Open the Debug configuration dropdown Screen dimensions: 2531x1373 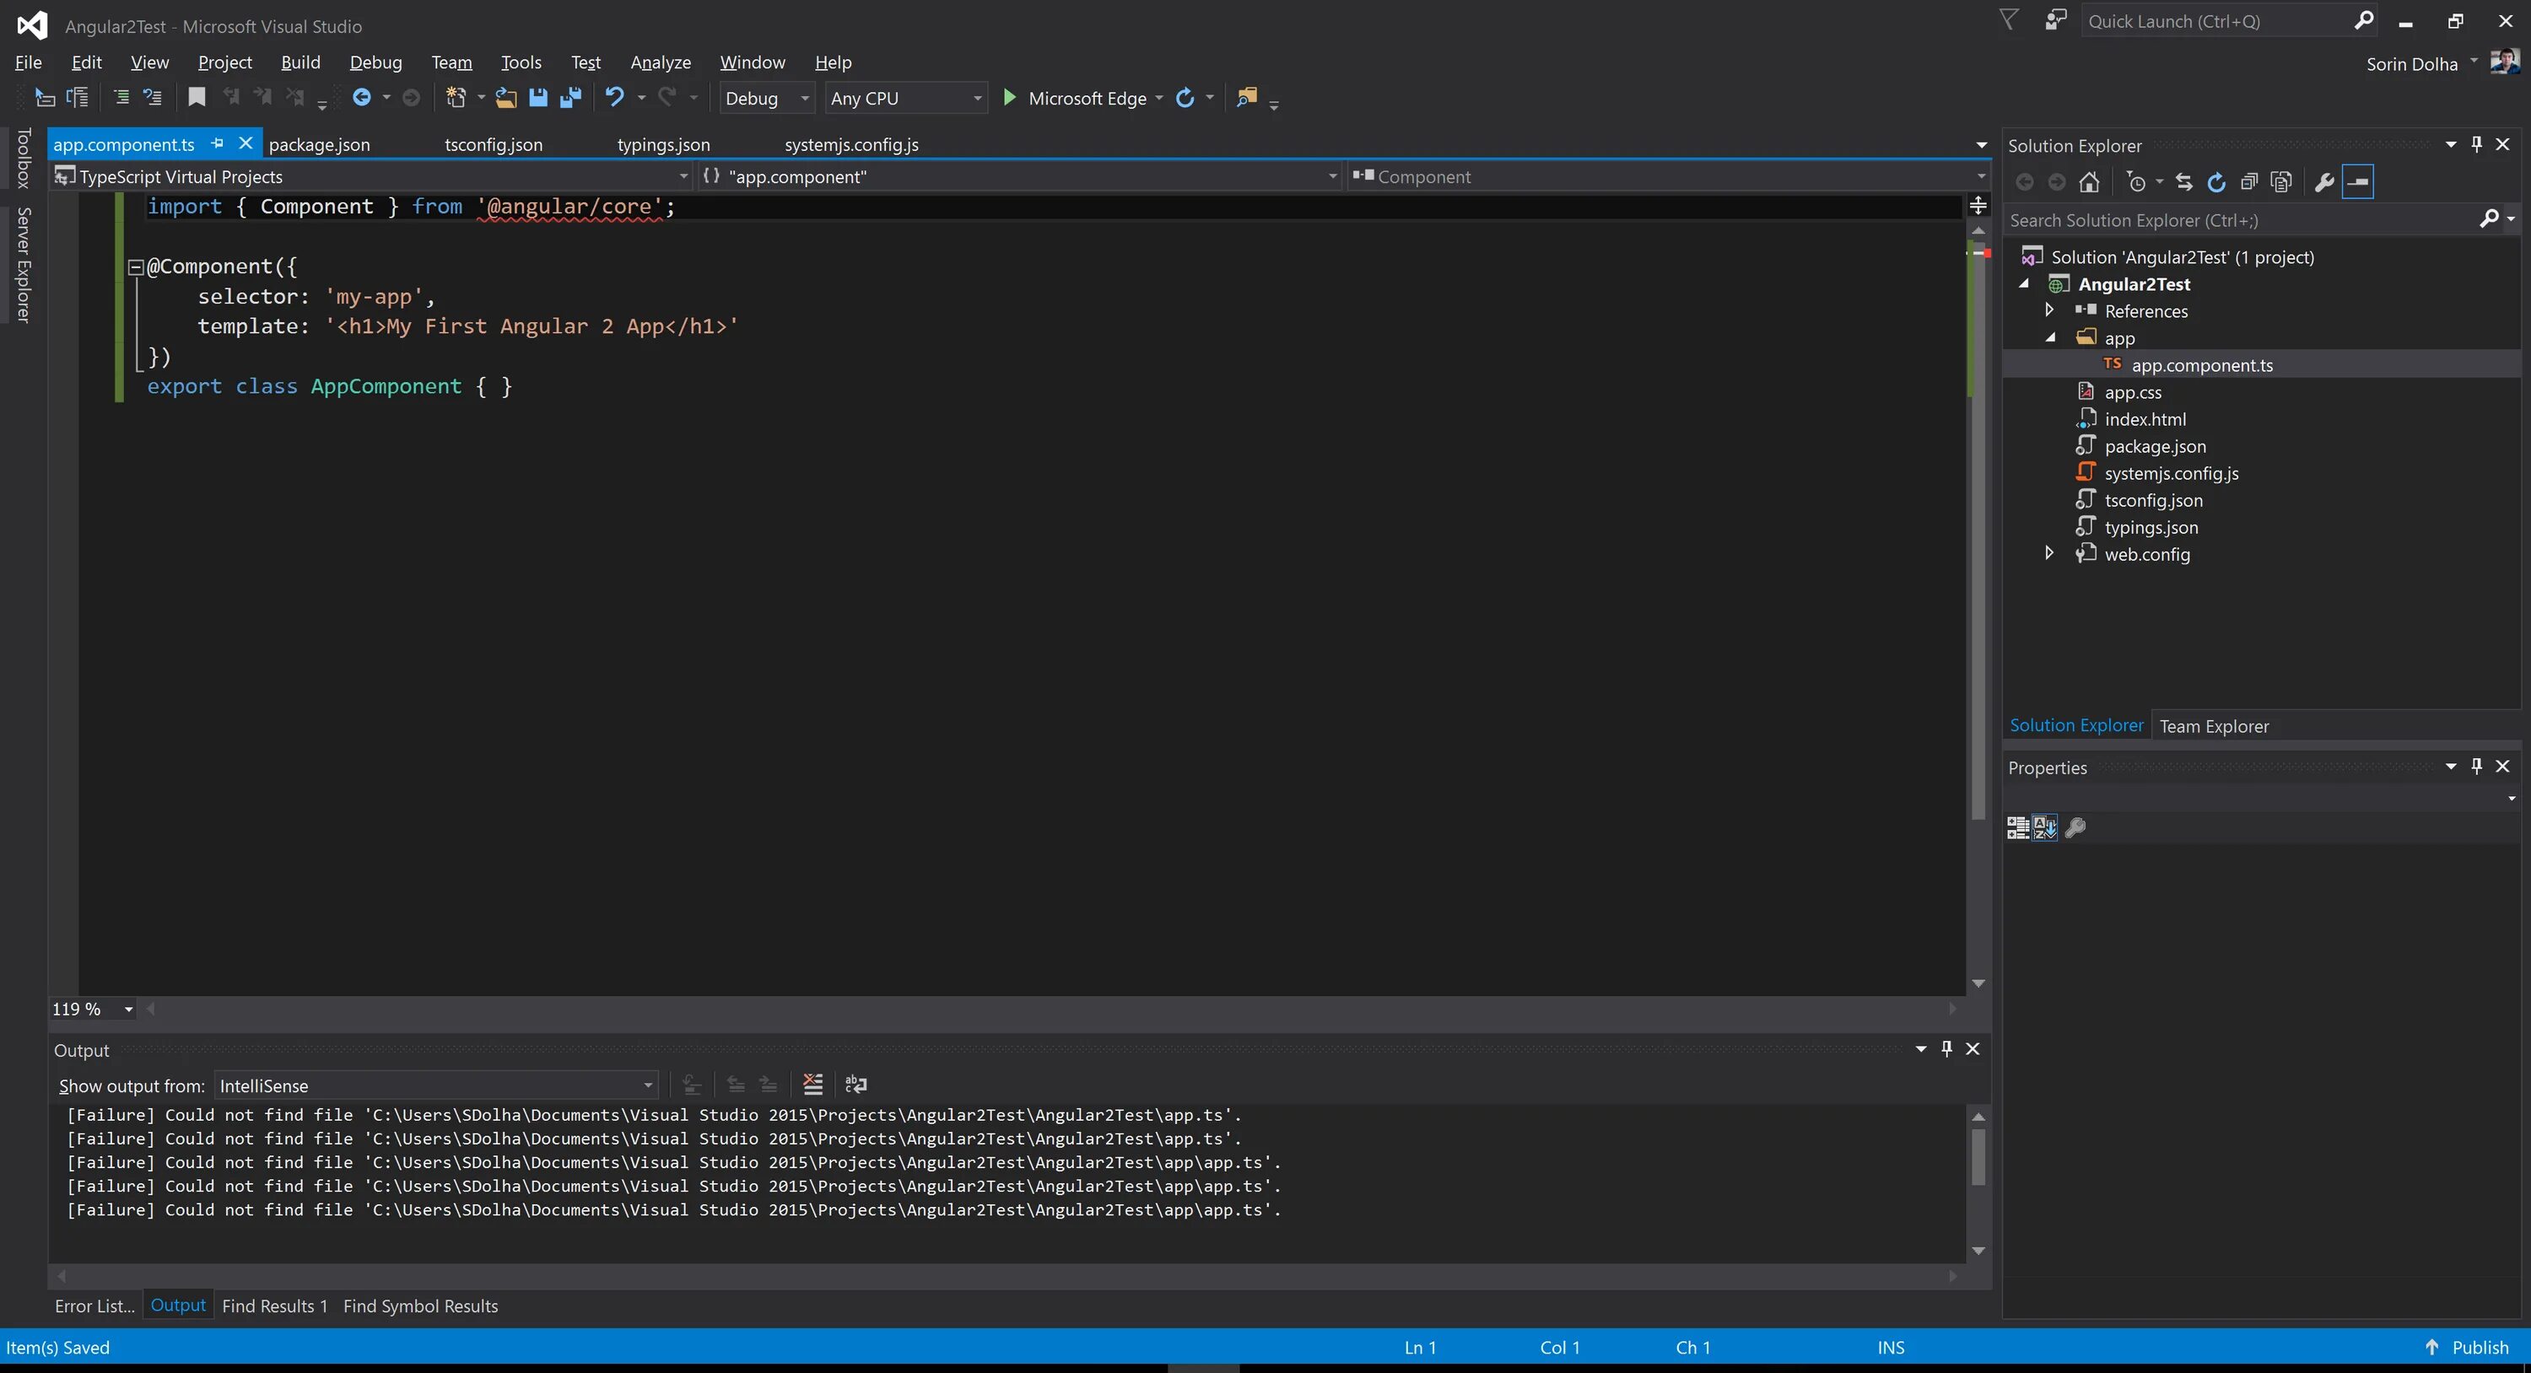coord(766,98)
